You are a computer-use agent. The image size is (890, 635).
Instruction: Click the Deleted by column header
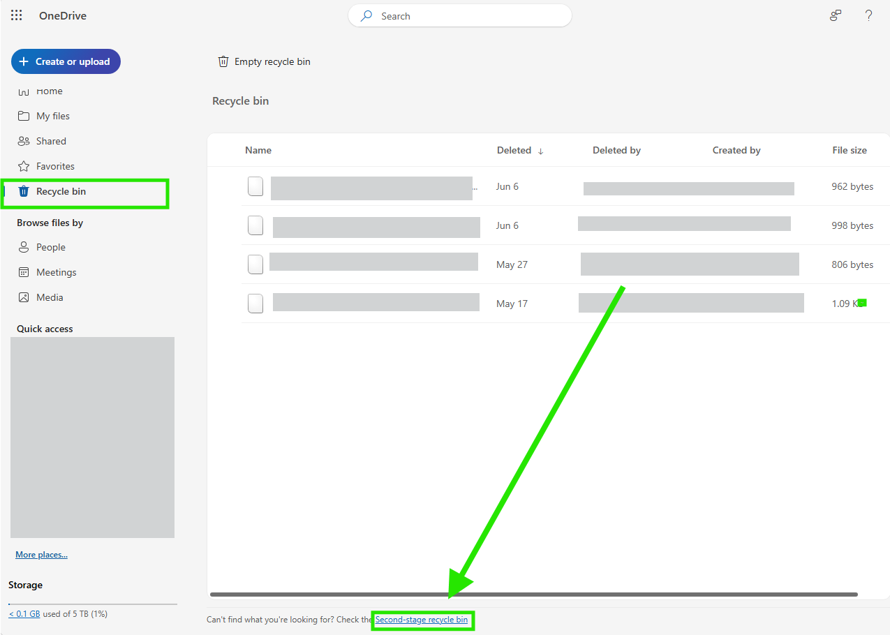(x=616, y=150)
